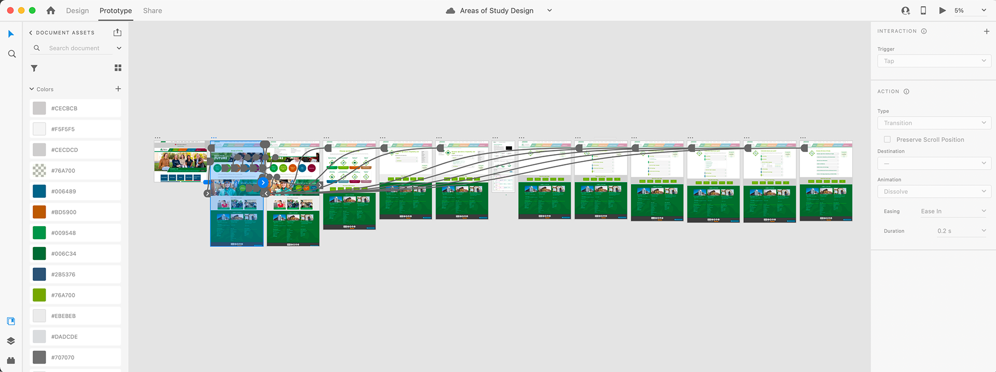Screen dimensions: 996x372
Task: Open the Trigger Tap dropdown
Action: click(x=934, y=61)
